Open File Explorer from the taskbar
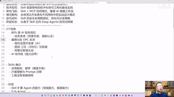The width and height of the screenshot is (174, 97). (x=51, y=95)
